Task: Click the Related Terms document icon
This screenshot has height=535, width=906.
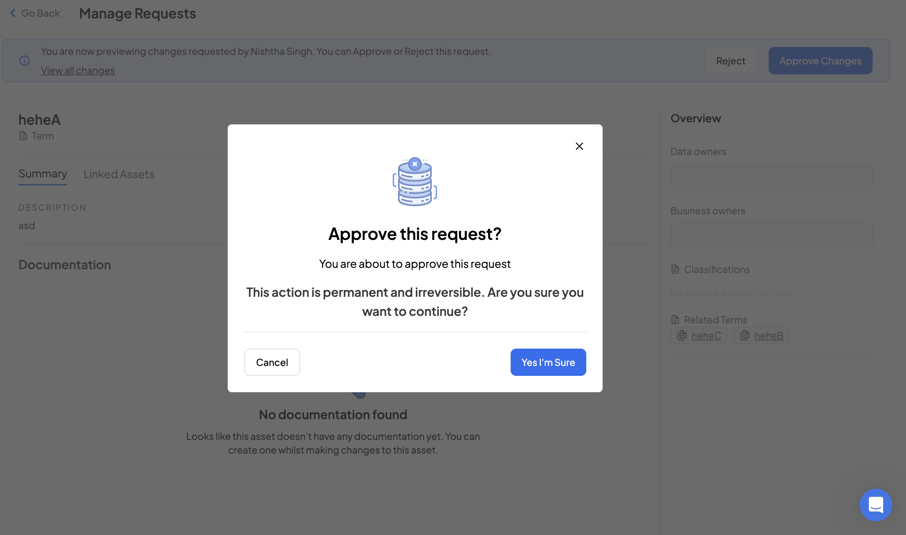Action: pyautogui.click(x=675, y=320)
